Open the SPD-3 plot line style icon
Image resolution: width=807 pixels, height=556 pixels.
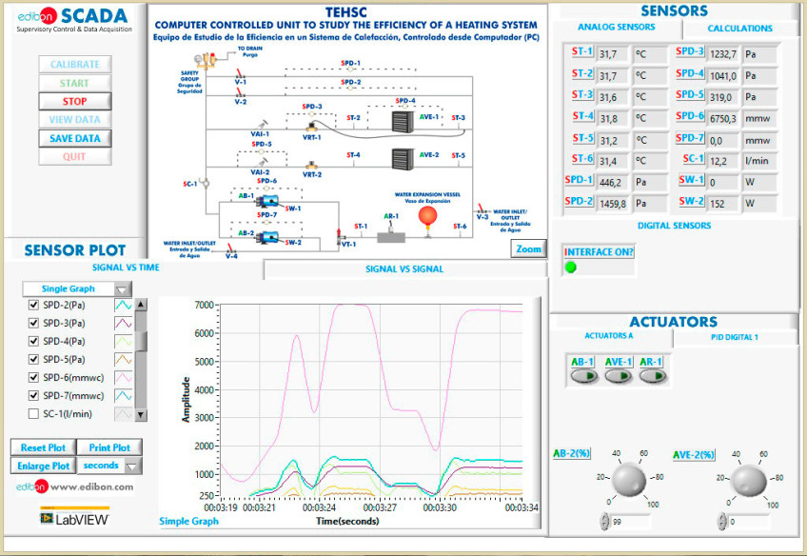click(124, 324)
